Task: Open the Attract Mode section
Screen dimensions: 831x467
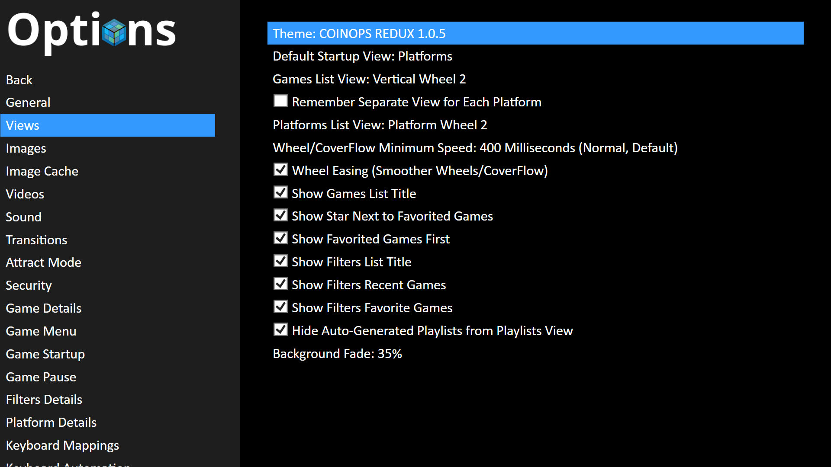Action: tap(108, 262)
